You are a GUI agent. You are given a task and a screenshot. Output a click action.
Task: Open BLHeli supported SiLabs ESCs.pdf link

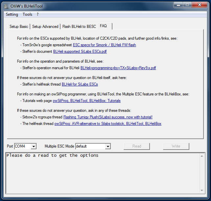(x=80, y=51)
